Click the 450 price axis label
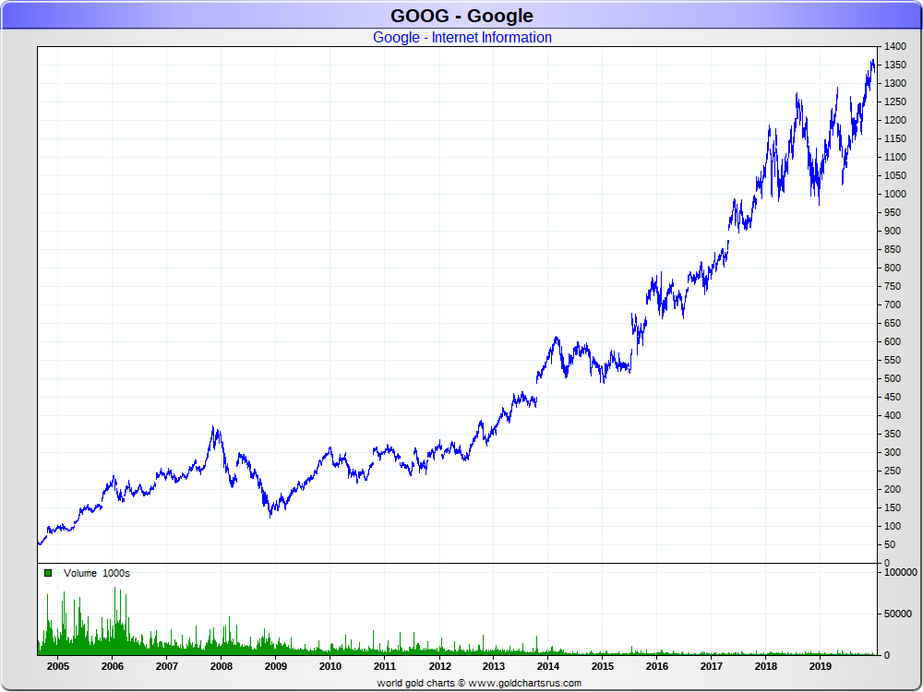 (893, 397)
